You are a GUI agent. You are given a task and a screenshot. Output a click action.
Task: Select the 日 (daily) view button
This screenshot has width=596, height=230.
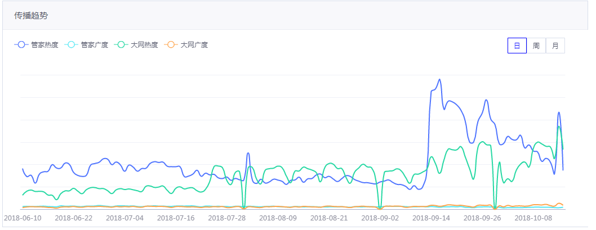tap(517, 46)
